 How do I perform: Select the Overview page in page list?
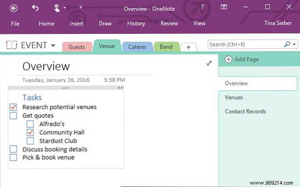(x=258, y=83)
